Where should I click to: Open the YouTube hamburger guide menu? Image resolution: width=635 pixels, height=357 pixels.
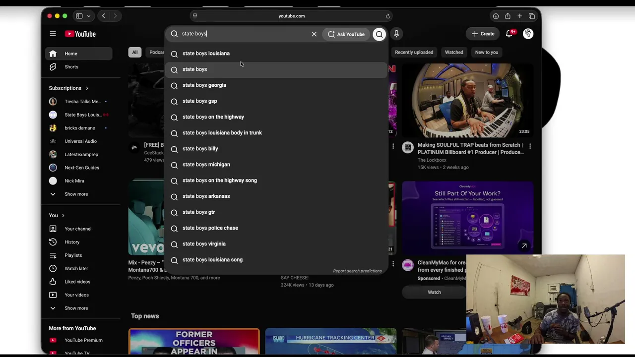pyautogui.click(x=53, y=34)
